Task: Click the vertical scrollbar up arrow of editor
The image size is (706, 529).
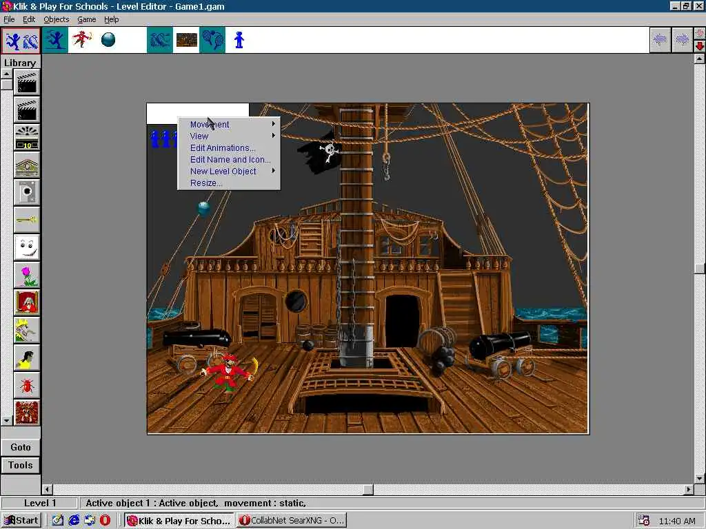Action: pyautogui.click(x=699, y=59)
